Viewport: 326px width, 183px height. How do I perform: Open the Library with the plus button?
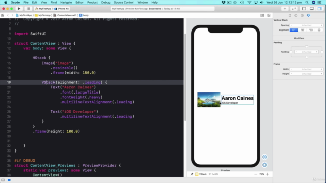285,9
